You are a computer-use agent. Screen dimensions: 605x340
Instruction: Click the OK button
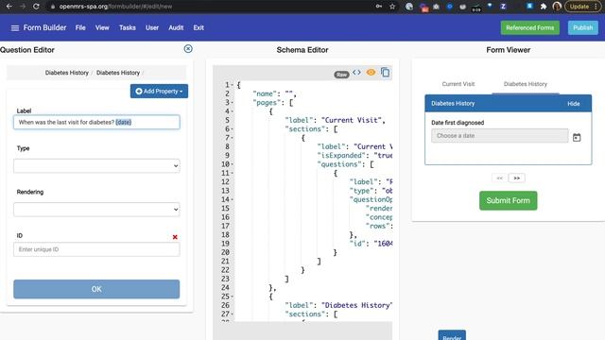click(96, 289)
